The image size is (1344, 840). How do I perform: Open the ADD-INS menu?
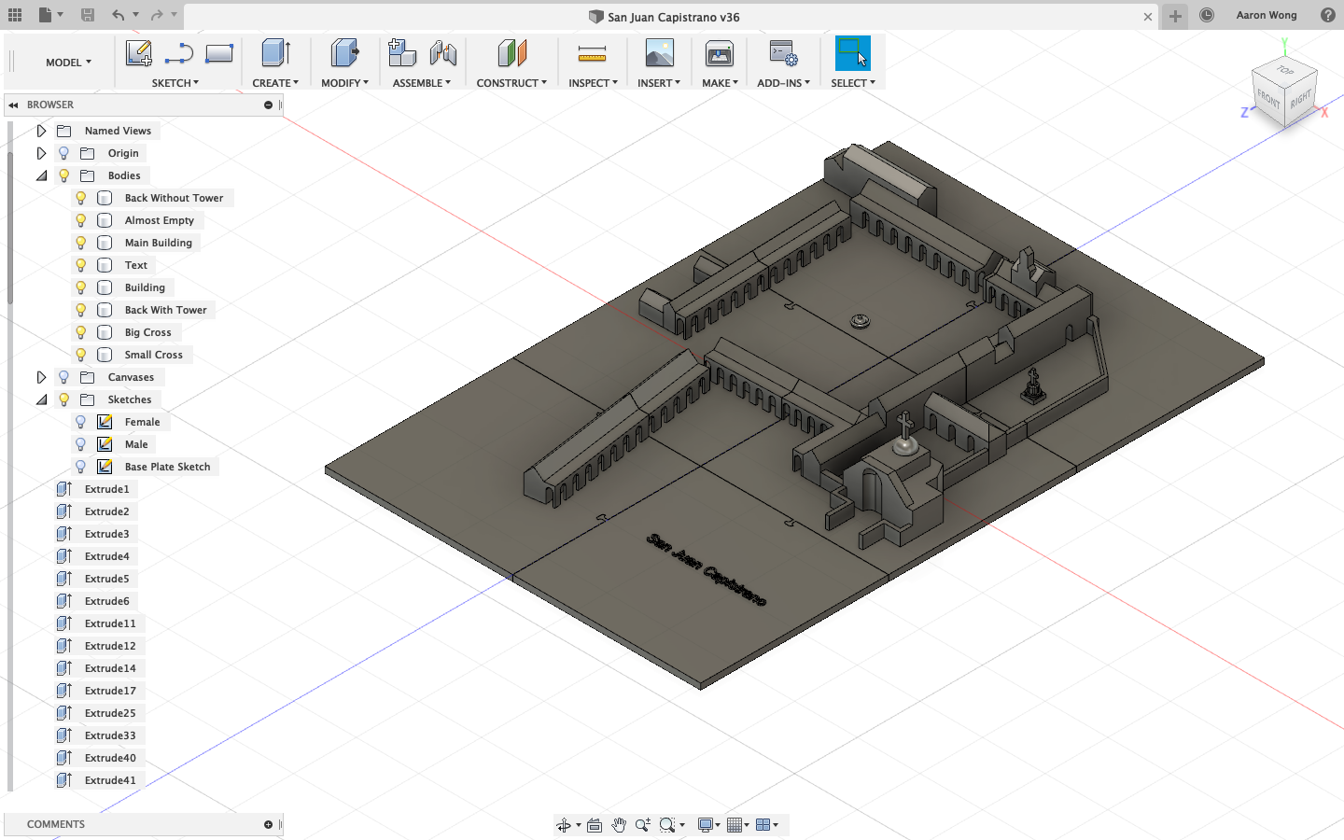coord(783,83)
